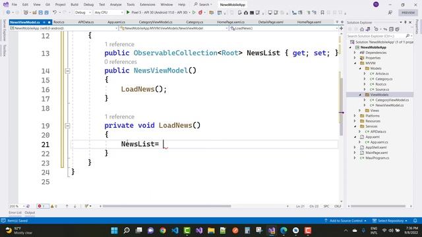Click the error count indicator
This screenshot has width=422, height=237.
click(42, 206)
